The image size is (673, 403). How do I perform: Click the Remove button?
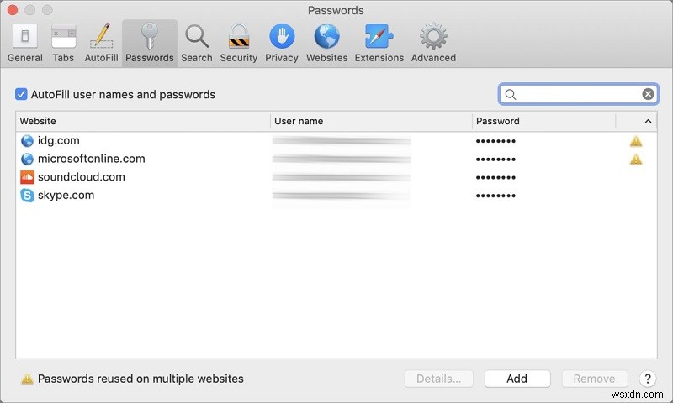[595, 379]
